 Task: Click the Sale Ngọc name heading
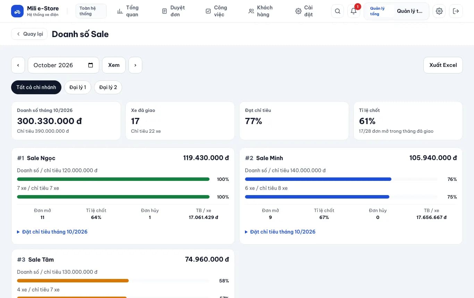tap(41, 158)
